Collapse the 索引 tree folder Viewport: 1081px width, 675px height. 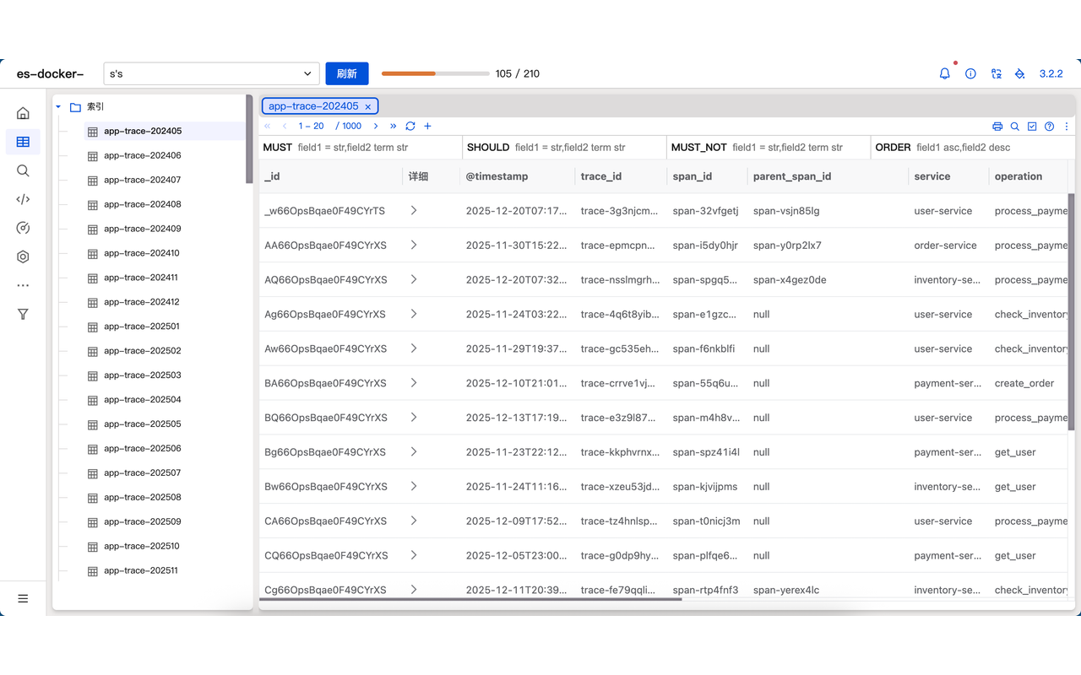pyautogui.click(x=58, y=106)
